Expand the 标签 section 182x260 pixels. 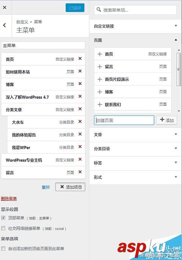[135, 163]
